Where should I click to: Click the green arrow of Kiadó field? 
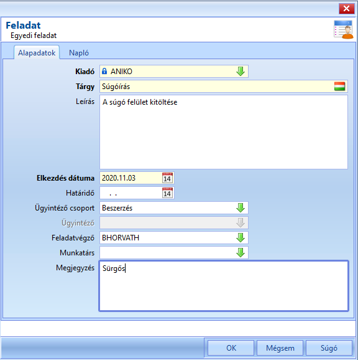(x=241, y=72)
